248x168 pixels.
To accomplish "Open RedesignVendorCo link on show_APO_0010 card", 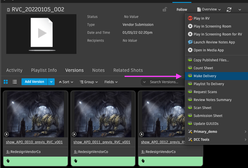I will click(25, 152).
